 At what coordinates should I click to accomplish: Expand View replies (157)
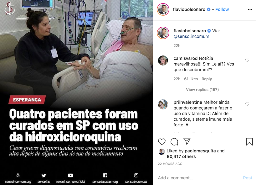coord(202,89)
